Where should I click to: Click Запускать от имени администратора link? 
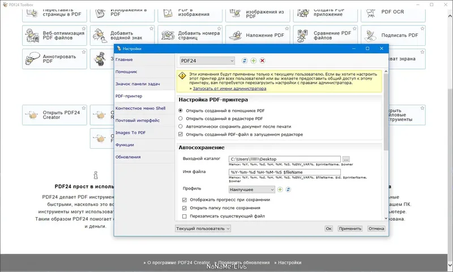[x=230, y=89]
